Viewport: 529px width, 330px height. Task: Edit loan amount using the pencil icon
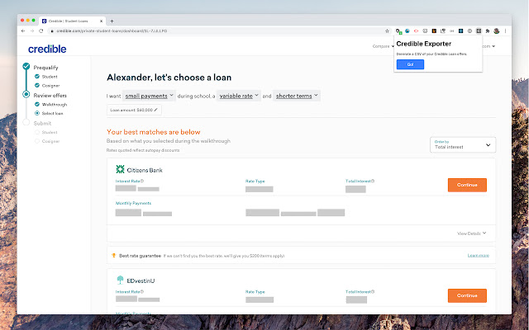[156, 110]
